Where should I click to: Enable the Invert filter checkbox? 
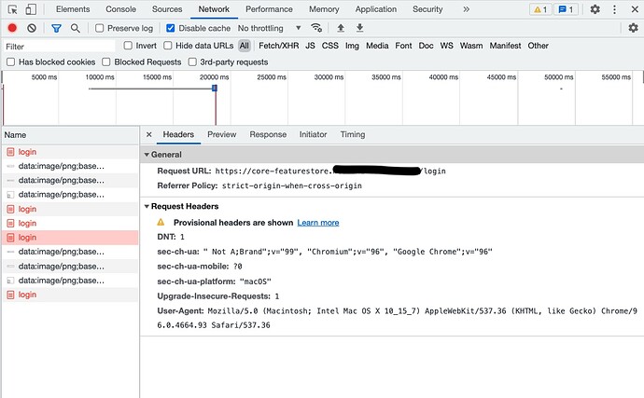[x=128, y=46]
